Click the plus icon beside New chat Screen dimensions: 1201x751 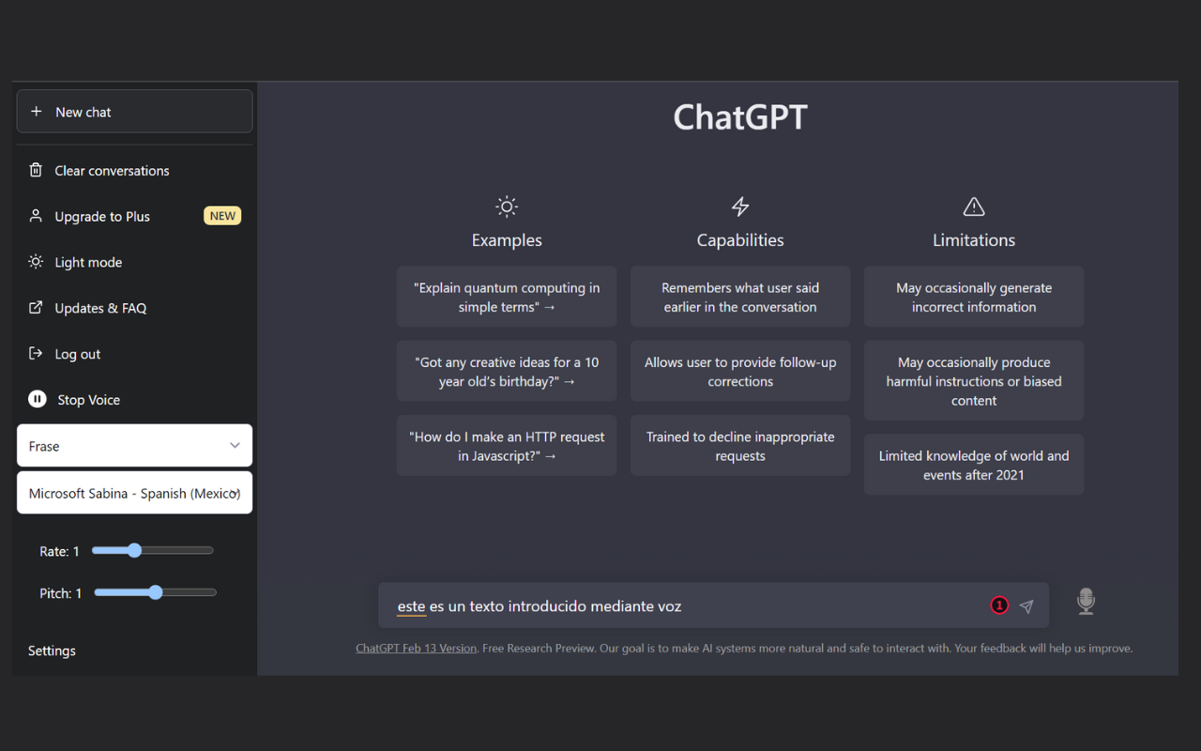[x=37, y=112]
